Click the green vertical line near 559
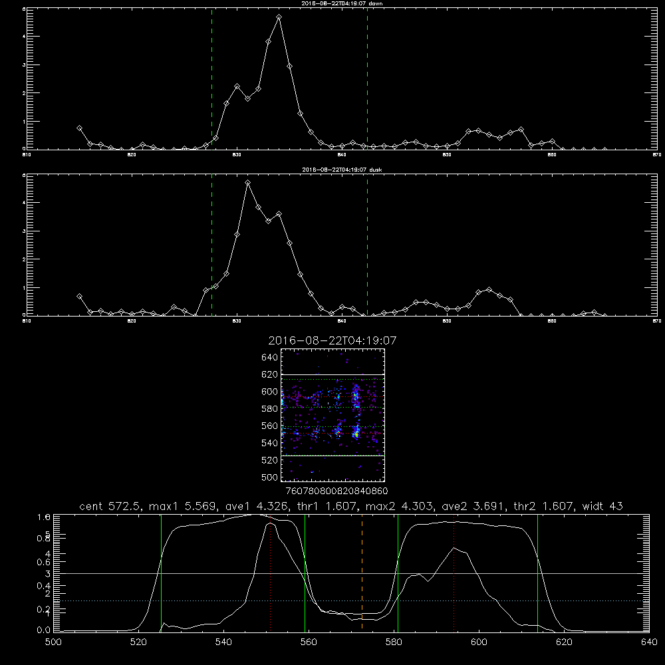 click(305, 573)
